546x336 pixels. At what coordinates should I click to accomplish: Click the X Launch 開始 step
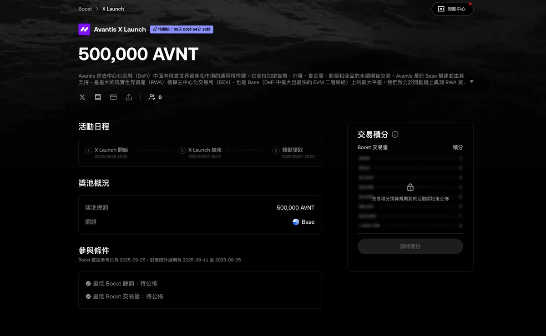[x=111, y=150]
